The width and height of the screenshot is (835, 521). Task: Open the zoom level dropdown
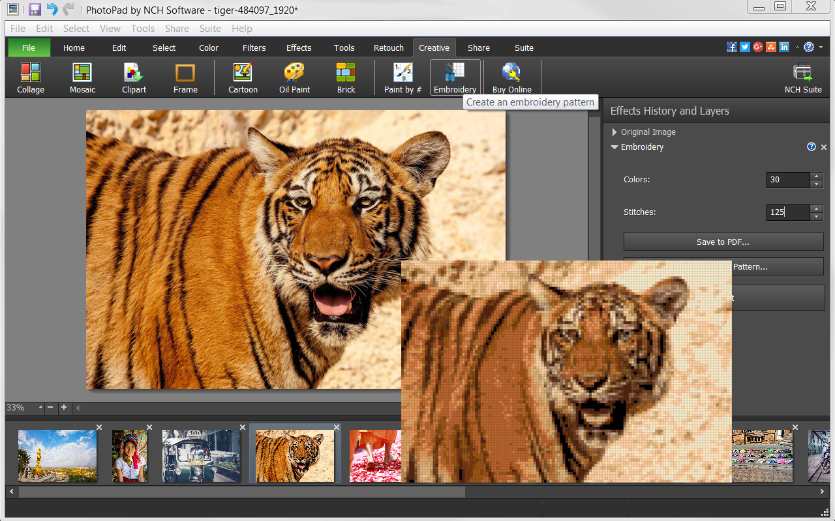pos(40,408)
